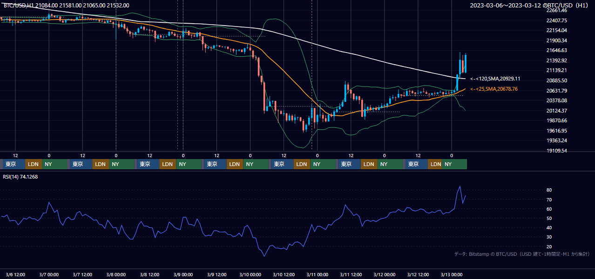Select the 2023-03-06～2023-03-12 chart title
595x279 pixels.
tap(529, 6)
